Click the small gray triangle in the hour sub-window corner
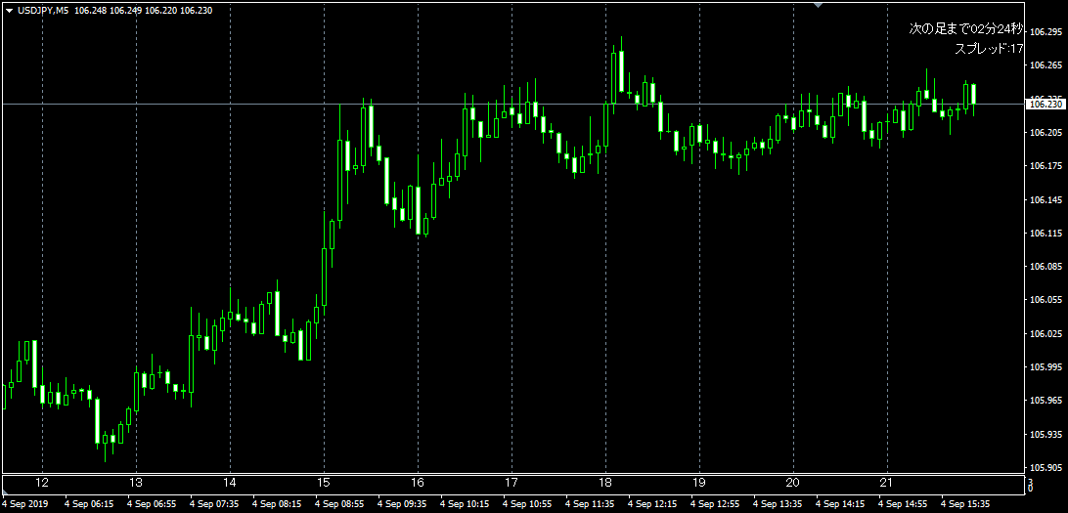This screenshot has height=513, width=1068. [x=4, y=492]
